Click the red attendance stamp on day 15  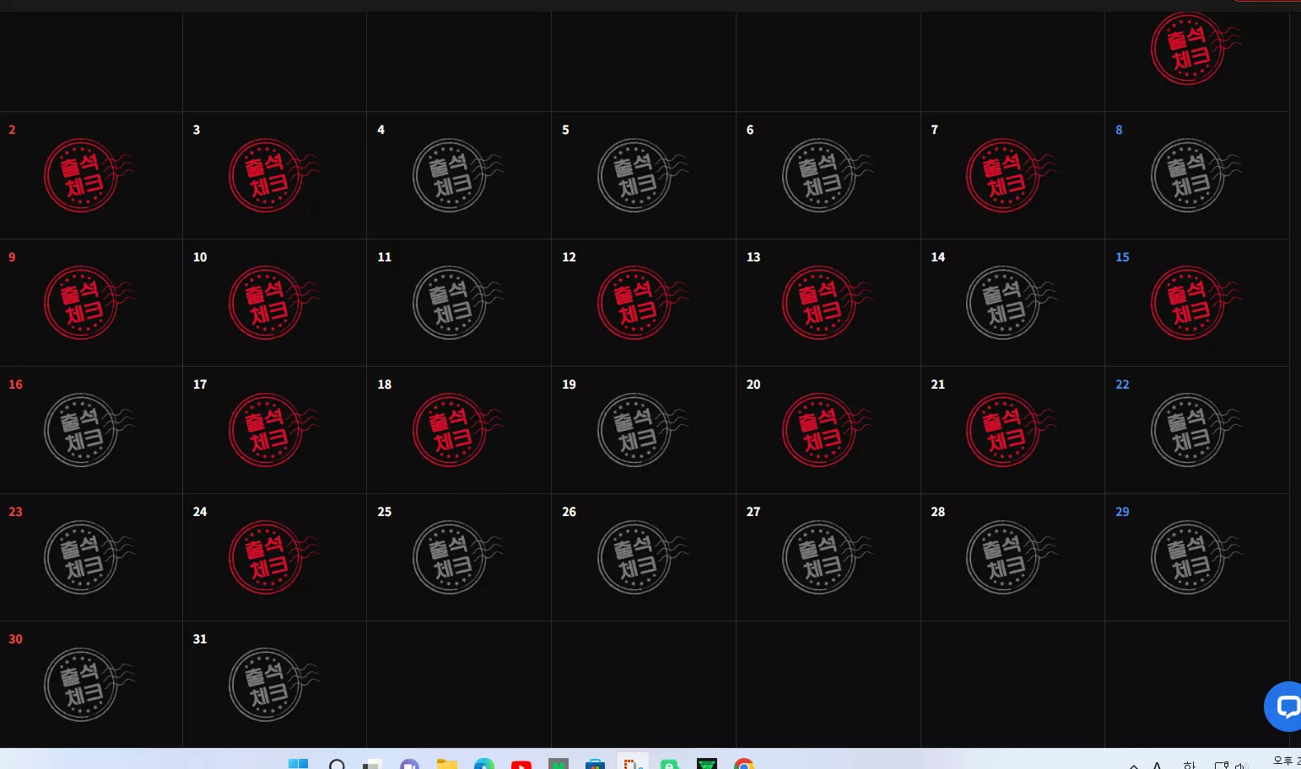point(1196,303)
